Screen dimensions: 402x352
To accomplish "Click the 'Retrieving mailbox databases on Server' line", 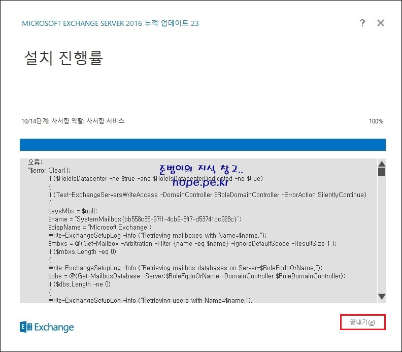I will (x=185, y=268).
